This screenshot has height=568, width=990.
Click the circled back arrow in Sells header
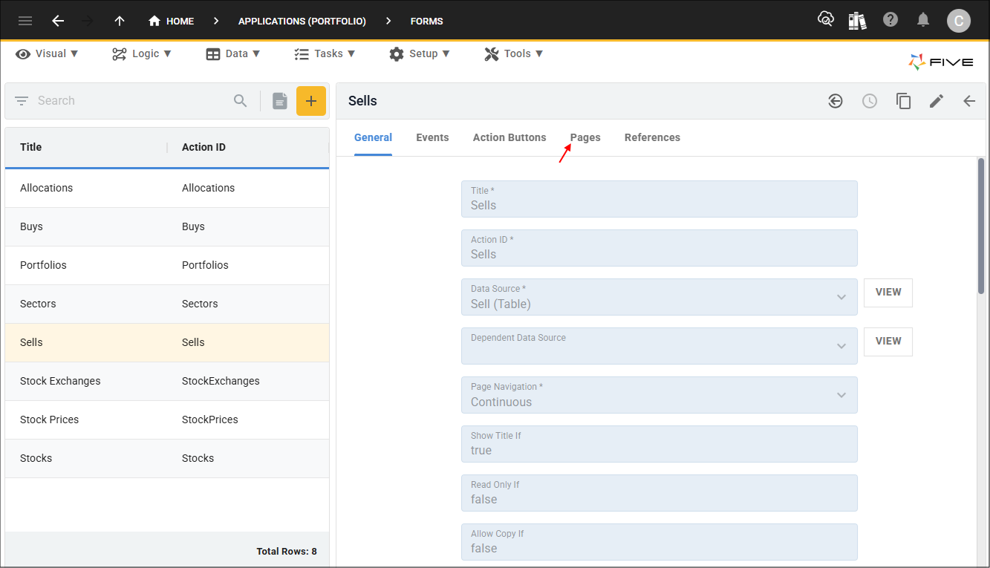tap(836, 101)
